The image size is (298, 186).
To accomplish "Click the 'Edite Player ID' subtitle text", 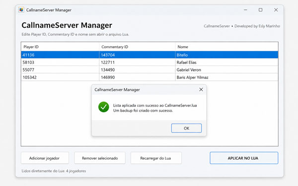I will tap(75, 34).
